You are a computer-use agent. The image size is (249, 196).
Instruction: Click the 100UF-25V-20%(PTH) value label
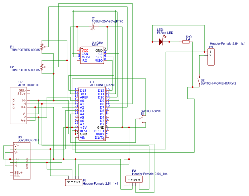tap(108, 21)
